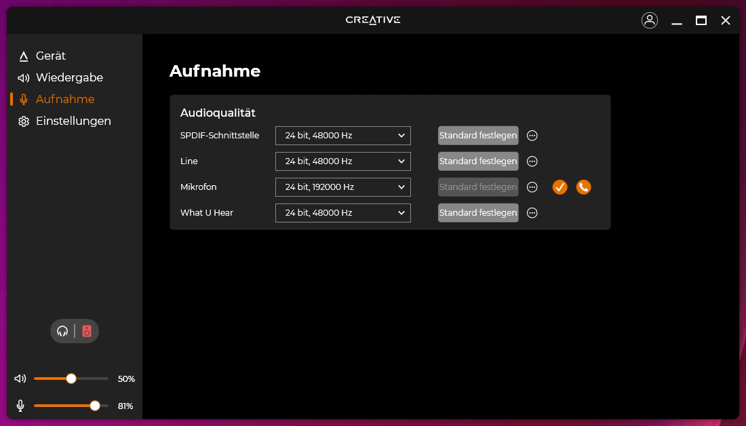Viewport: 746px width, 426px height.
Task: Toggle the phone mode for Mikrofon
Action: [583, 187]
